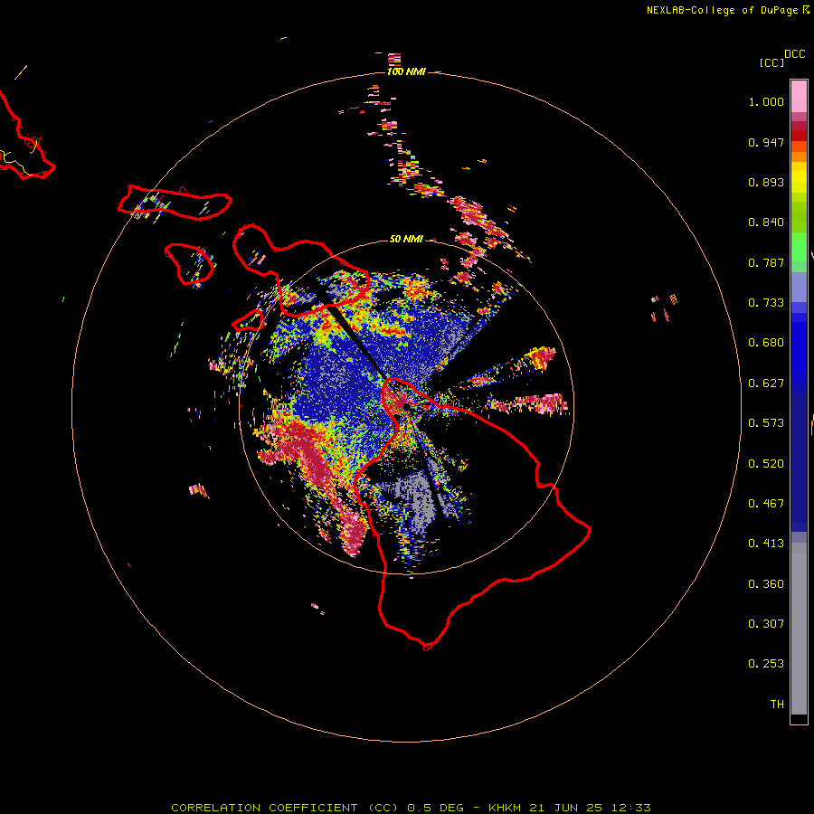Pick the 0.840 color scale value

pyautogui.click(x=766, y=222)
